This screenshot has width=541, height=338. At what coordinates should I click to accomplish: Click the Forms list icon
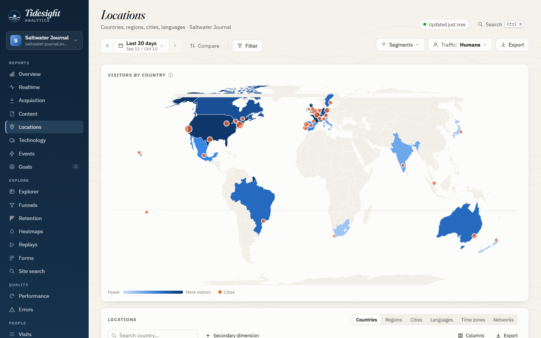[x=12, y=258]
